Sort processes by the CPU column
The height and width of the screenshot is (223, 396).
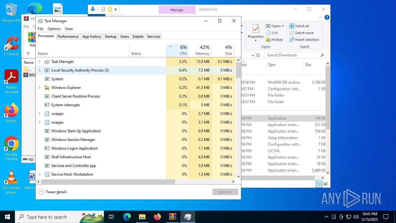(178, 50)
